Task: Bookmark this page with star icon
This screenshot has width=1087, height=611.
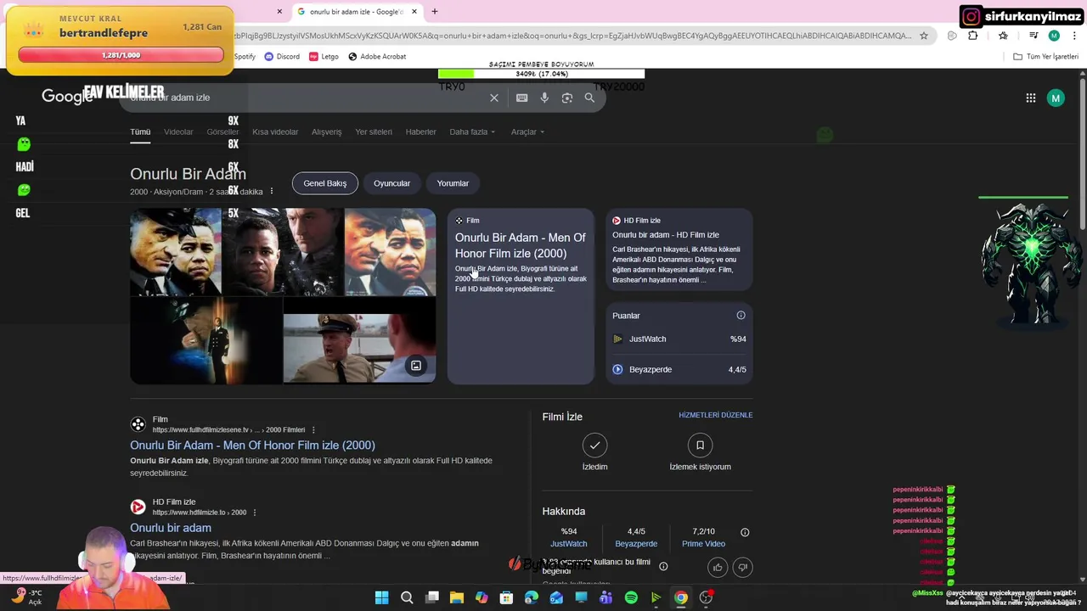Action: [x=924, y=36]
